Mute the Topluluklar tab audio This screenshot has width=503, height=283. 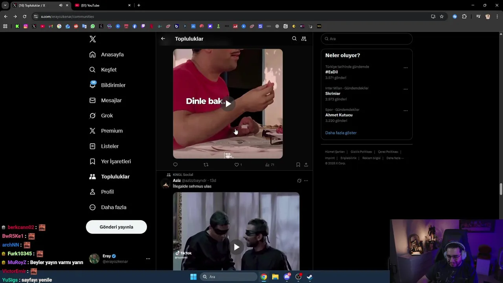[x=61, y=6]
